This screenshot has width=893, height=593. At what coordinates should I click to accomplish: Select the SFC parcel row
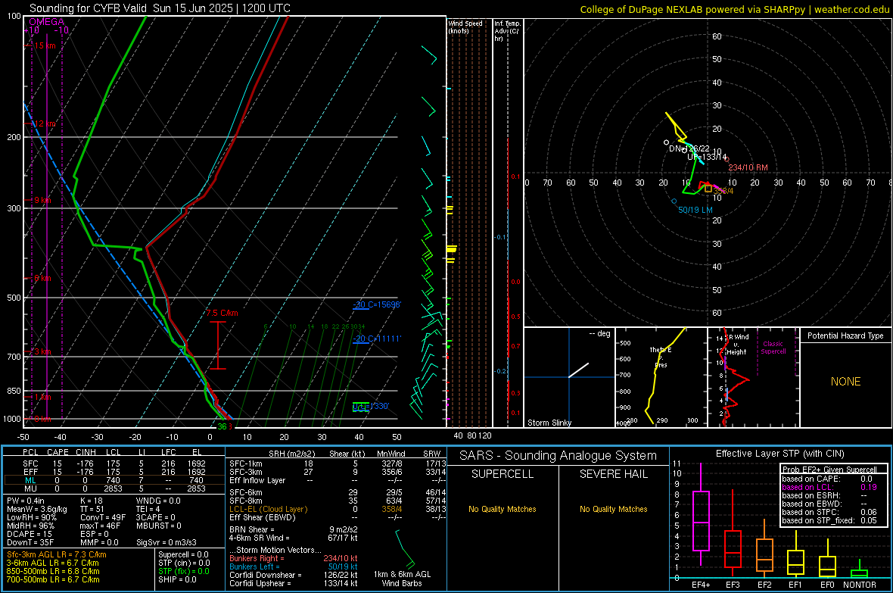pyautogui.click(x=114, y=463)
